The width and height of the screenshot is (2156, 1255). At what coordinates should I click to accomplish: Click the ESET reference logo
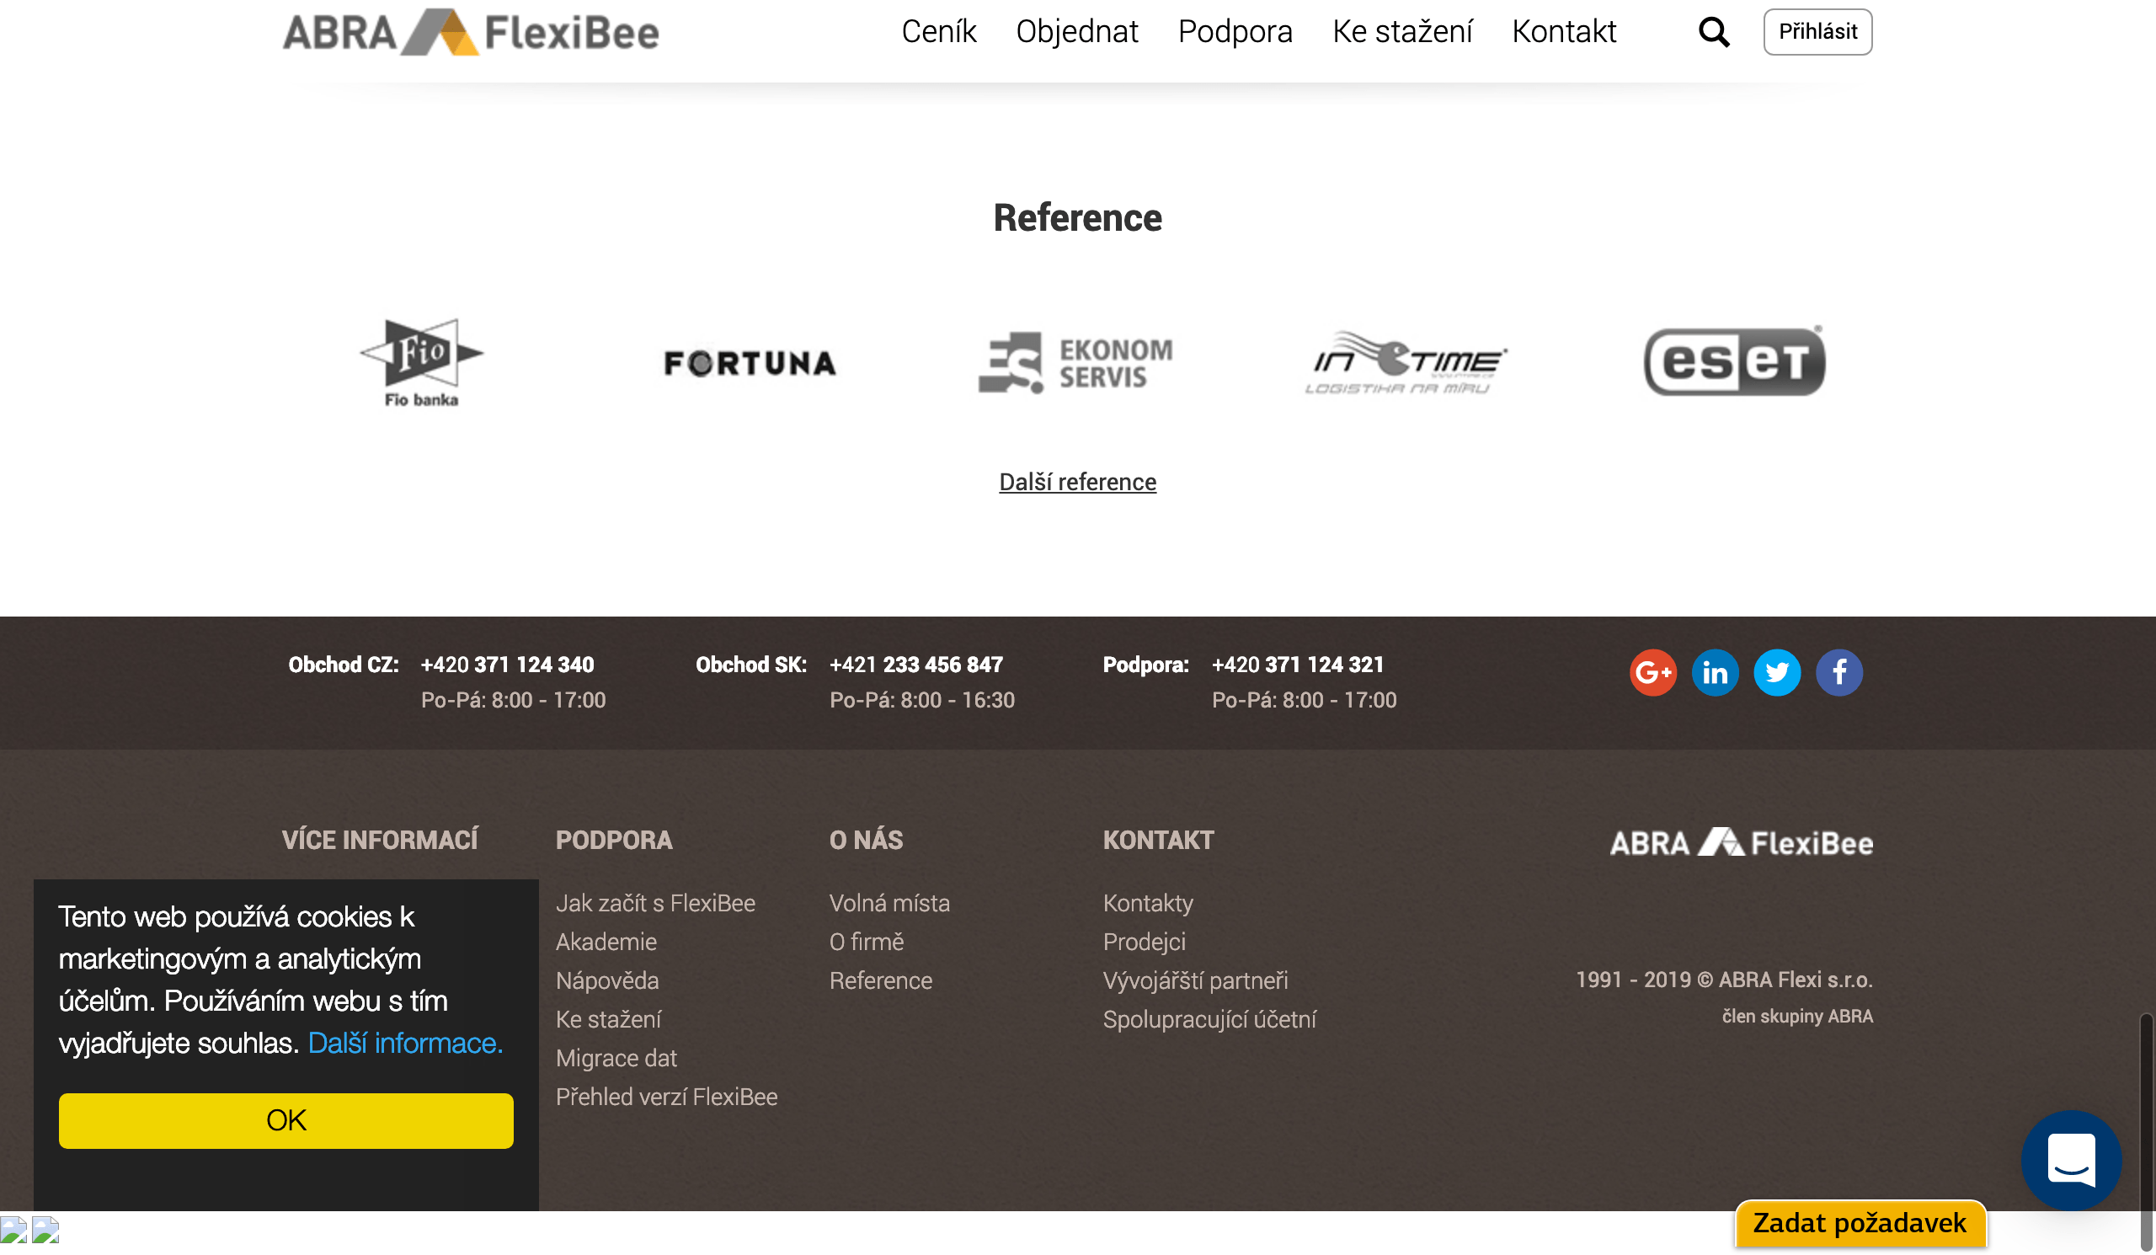(x=1733, y=361)
